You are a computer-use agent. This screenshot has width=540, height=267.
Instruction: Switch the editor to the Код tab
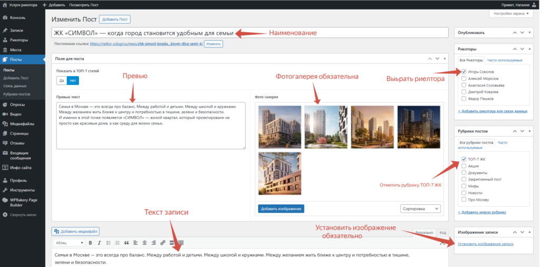[x=443, y=233]
